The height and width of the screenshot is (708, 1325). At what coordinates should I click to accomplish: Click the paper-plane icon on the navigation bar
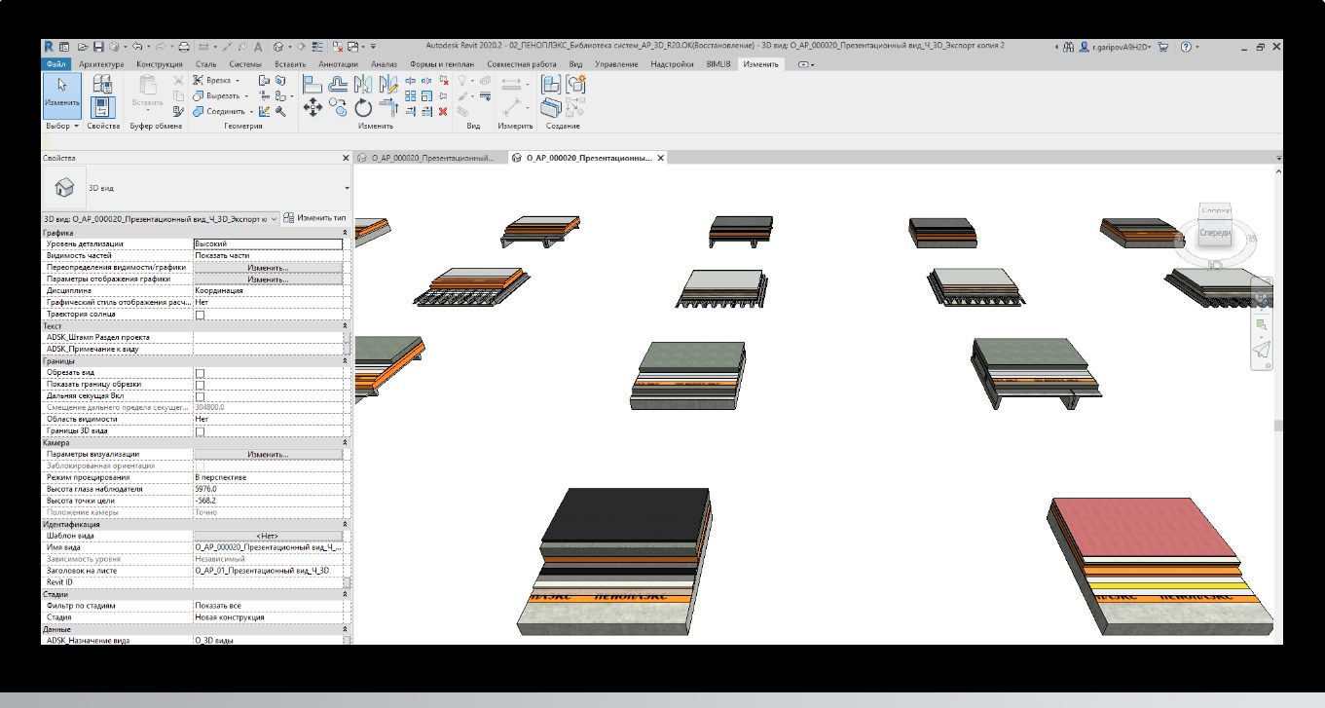coord(1262,351)
